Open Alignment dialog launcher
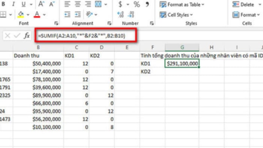263x148 pixels. click(x=109, y=23)
